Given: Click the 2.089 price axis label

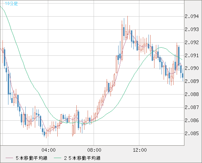Looking at the screenshot, I should (192, 81).
